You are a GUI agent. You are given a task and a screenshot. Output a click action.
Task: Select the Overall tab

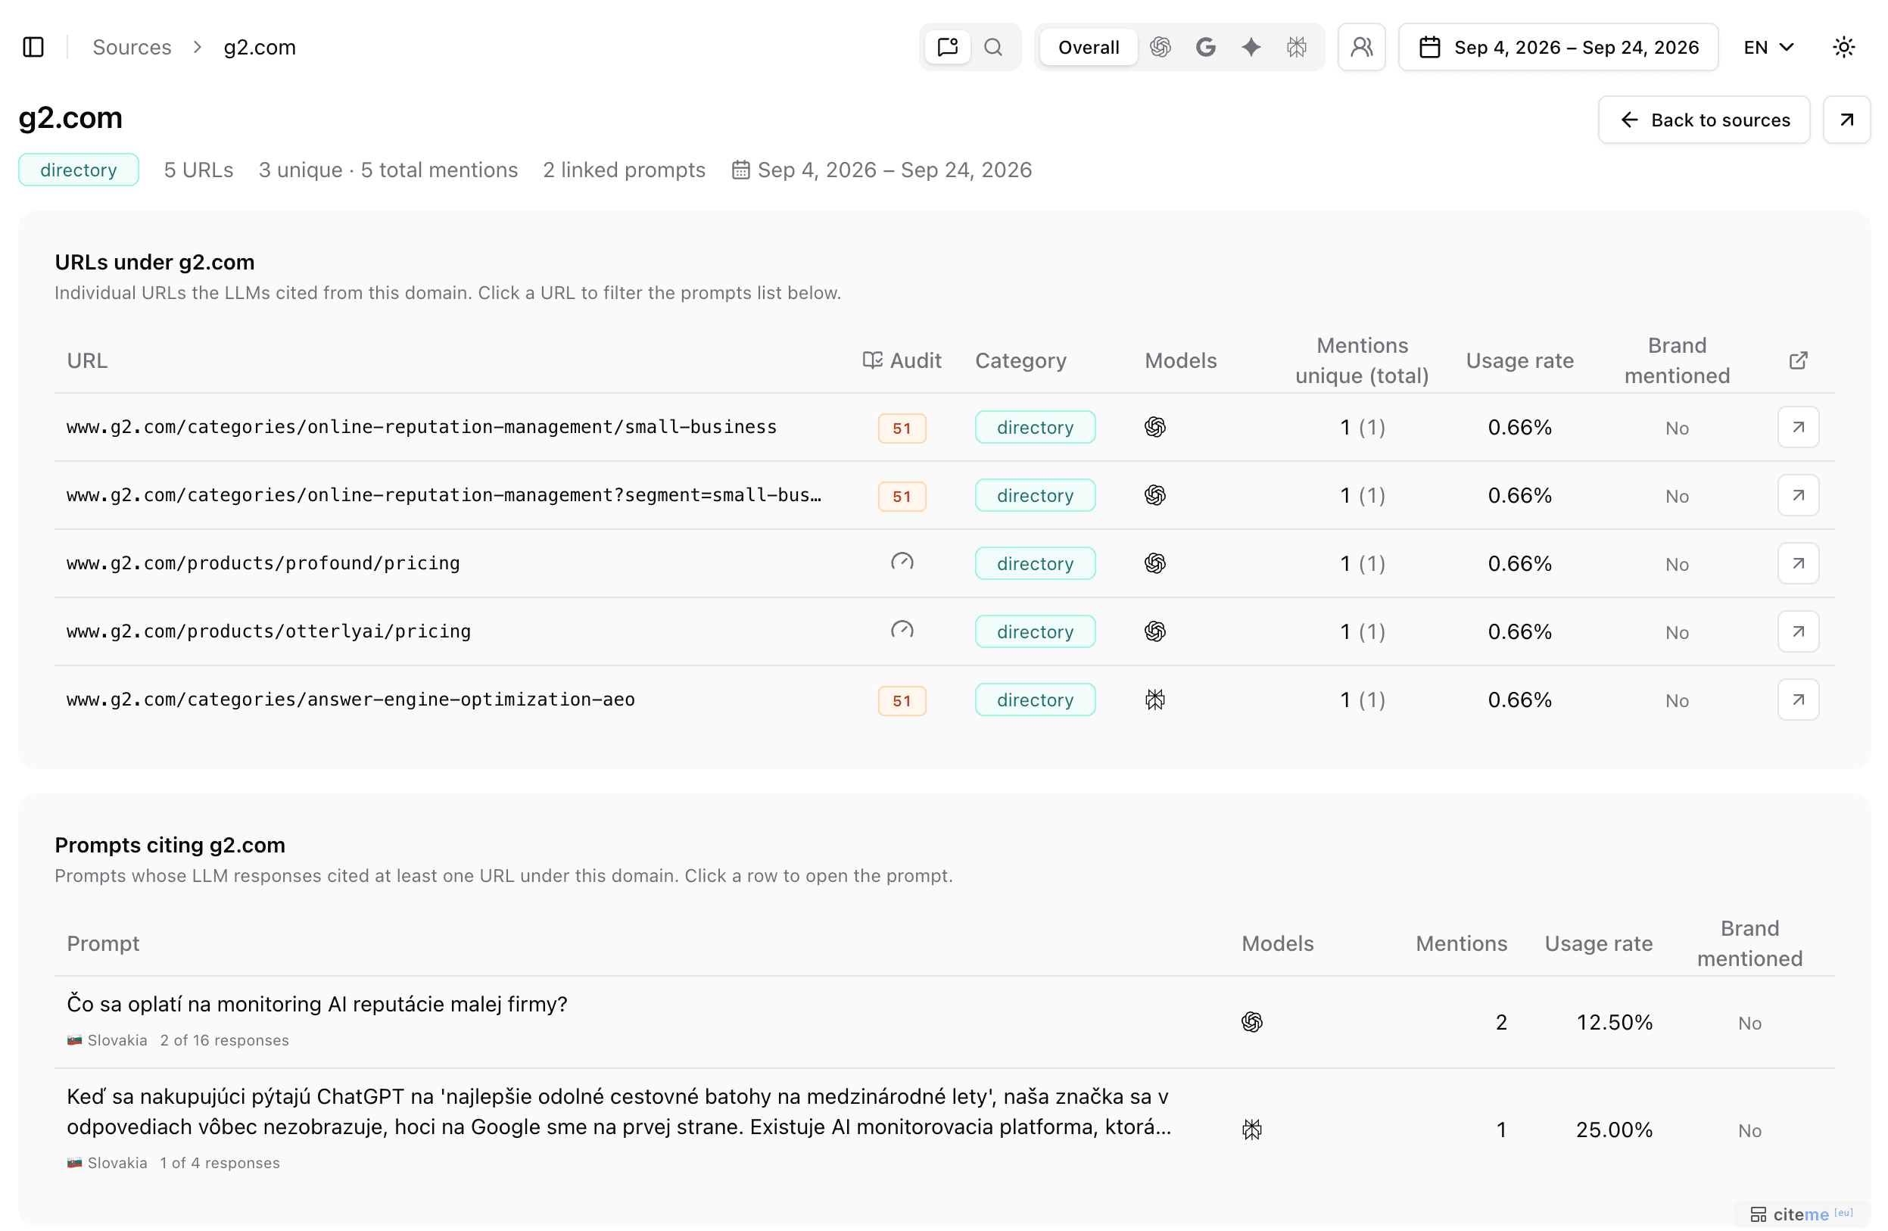pyautogui.click(x=1089, y=47)
